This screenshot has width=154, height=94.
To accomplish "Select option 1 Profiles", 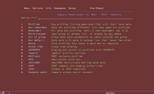I will pos(34,24).
